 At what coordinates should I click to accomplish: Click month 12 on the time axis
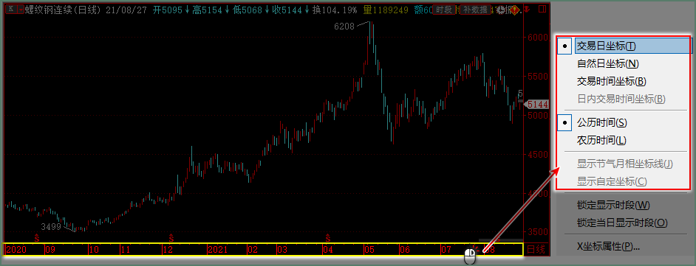click(168, 250)
